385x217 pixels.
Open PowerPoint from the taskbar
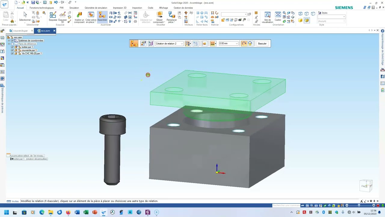95,212
